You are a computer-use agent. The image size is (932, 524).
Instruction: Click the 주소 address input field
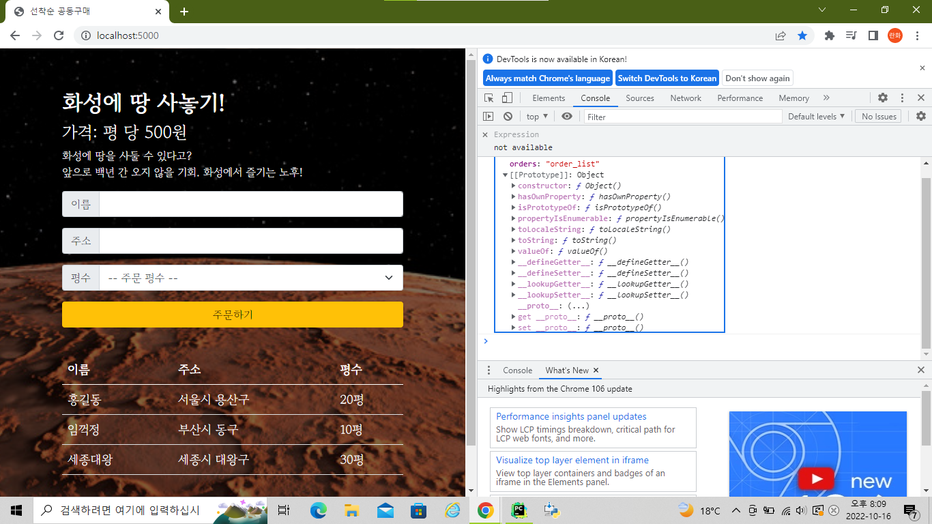pyautogui.click(x=251, y=241)
